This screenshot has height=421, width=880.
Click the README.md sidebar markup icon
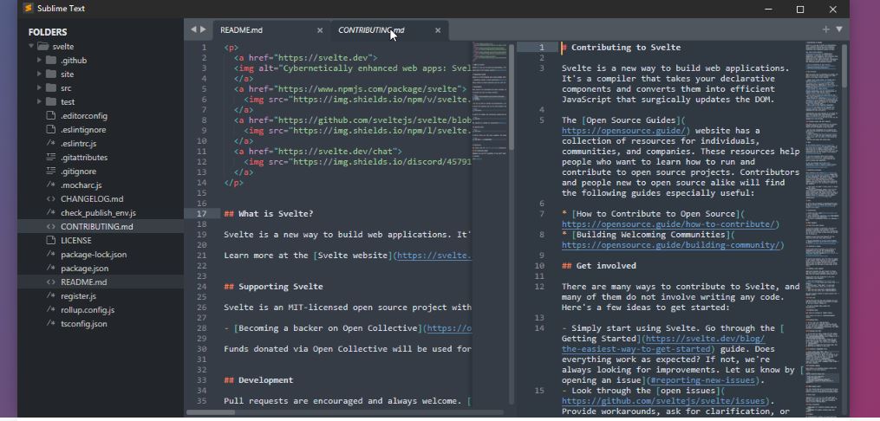tap(51, 282)
